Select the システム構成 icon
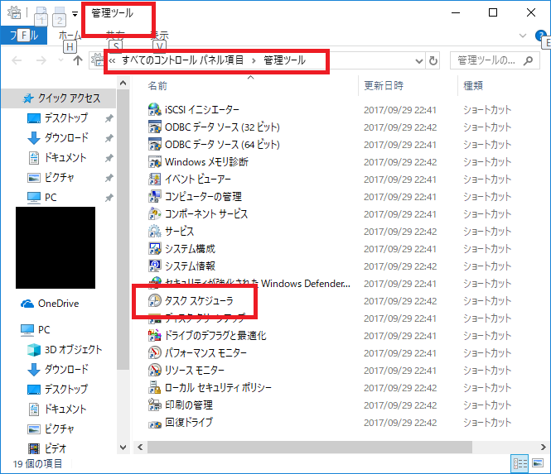Image resolution: width=551 pixels, height=474 pixels. coord(155,248)
